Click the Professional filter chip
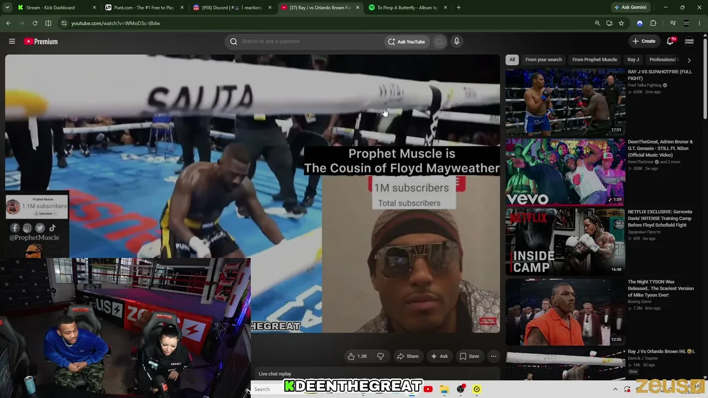708x398 pixels. pos(663,60)
